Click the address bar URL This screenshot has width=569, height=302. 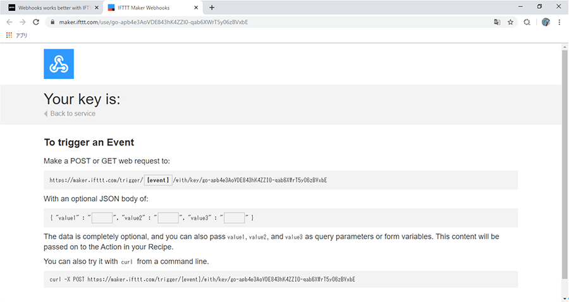tap(154, 22)
